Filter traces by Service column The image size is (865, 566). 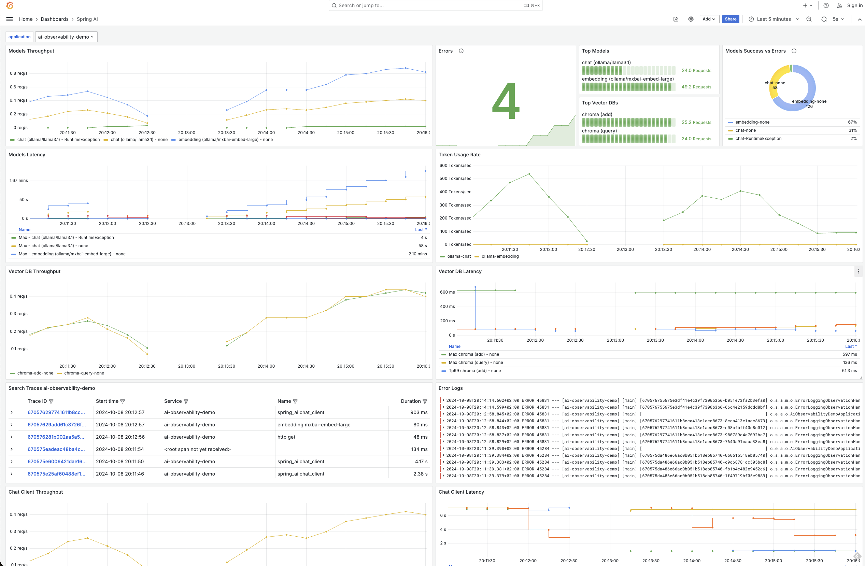[186, 401]
